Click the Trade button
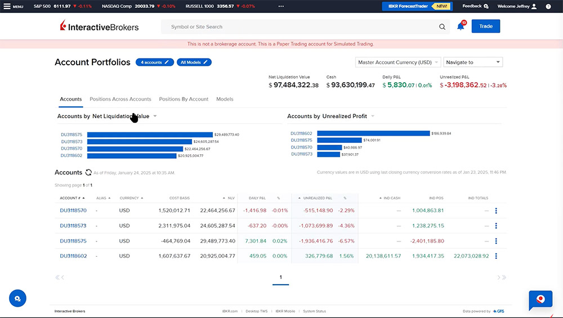 tap(485, 26)
